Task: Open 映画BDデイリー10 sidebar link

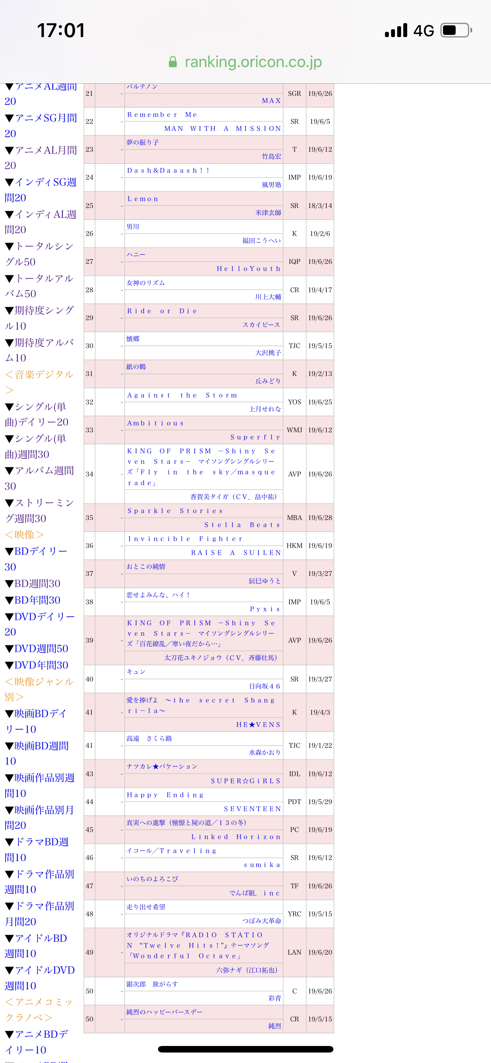Action: pyautogui.click(x=36, y=721)
